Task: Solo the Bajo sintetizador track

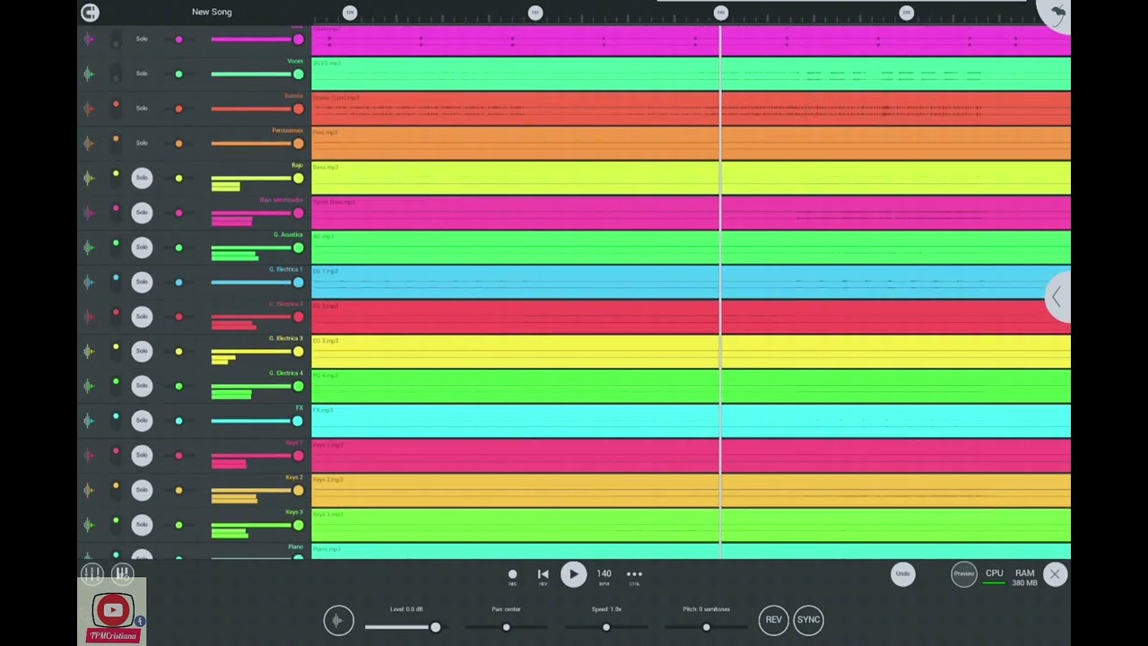Action: click(142, 213)
